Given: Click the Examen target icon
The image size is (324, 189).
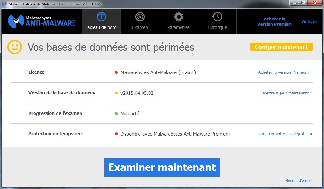Looking at the screenshot, I should (140, 17).
